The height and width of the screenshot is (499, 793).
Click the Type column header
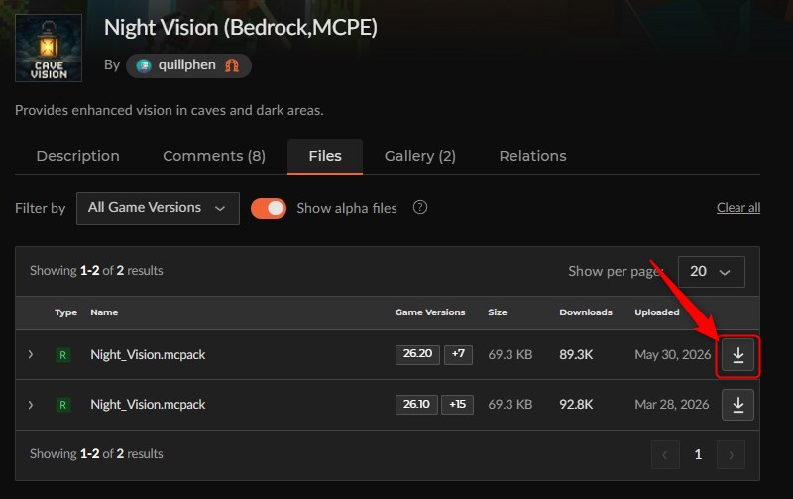(65, 312)
